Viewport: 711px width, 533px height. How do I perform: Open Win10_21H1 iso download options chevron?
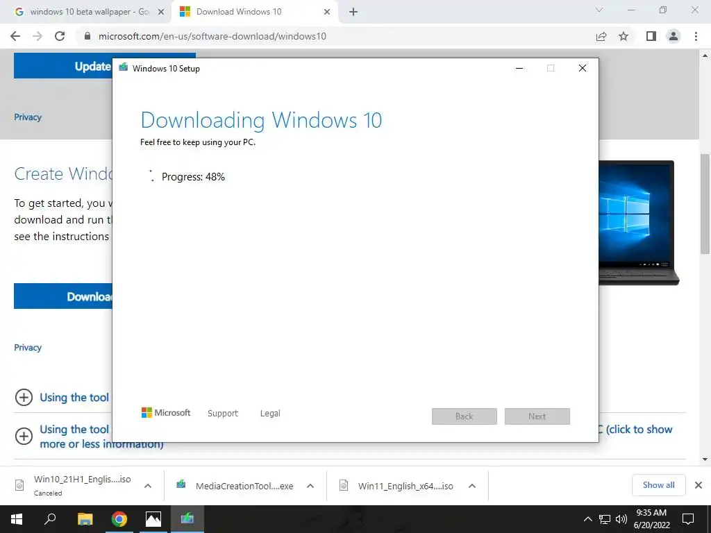click(147, 486)
